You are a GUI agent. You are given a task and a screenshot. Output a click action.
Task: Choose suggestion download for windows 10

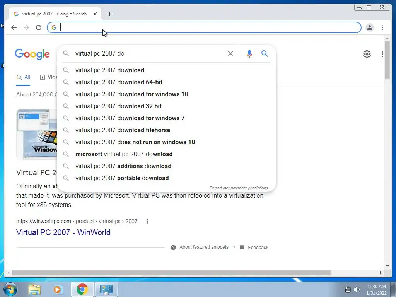pyautogui.click(x=167, y=94)
